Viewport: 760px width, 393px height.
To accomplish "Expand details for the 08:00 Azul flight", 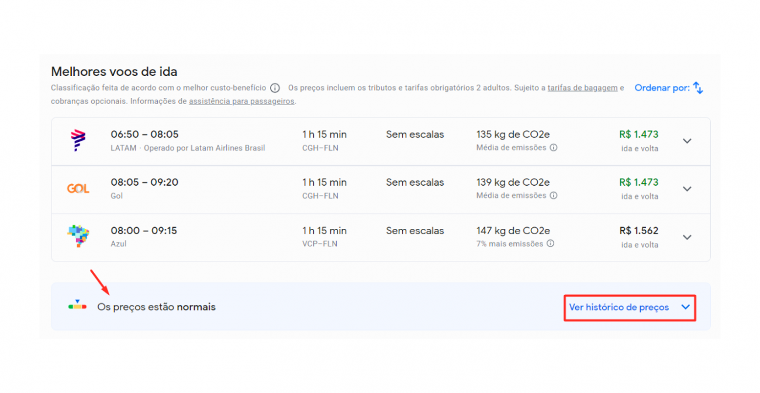I will pos(687,237).
